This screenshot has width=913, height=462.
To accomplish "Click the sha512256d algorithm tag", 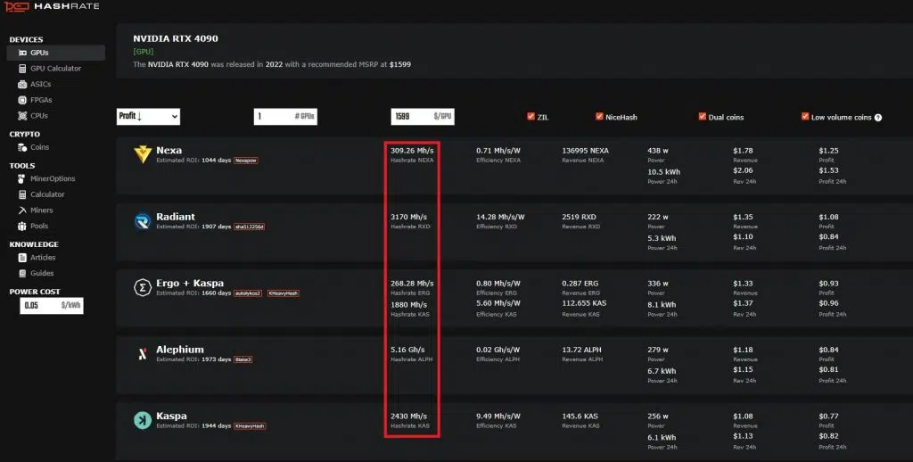I will click(250, 227).
